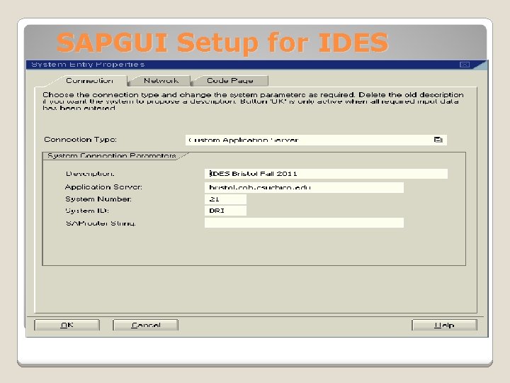Close the System Entry Properties dialog
This screenshot has height=383, width=510.
465,65
